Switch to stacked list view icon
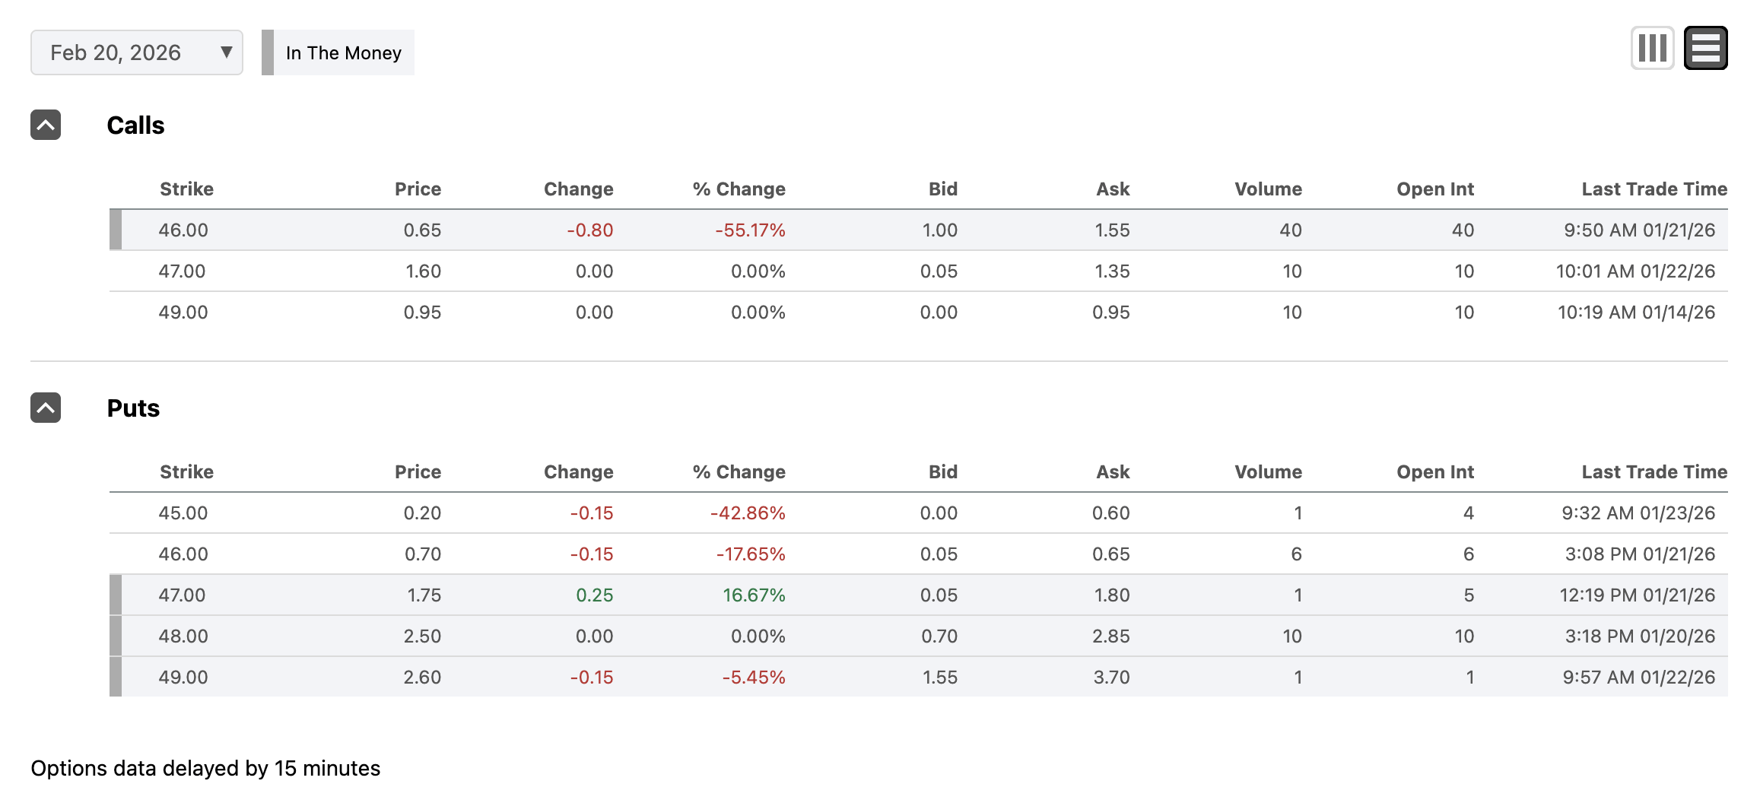1760x803 pixels. (x=1705, y=48)
